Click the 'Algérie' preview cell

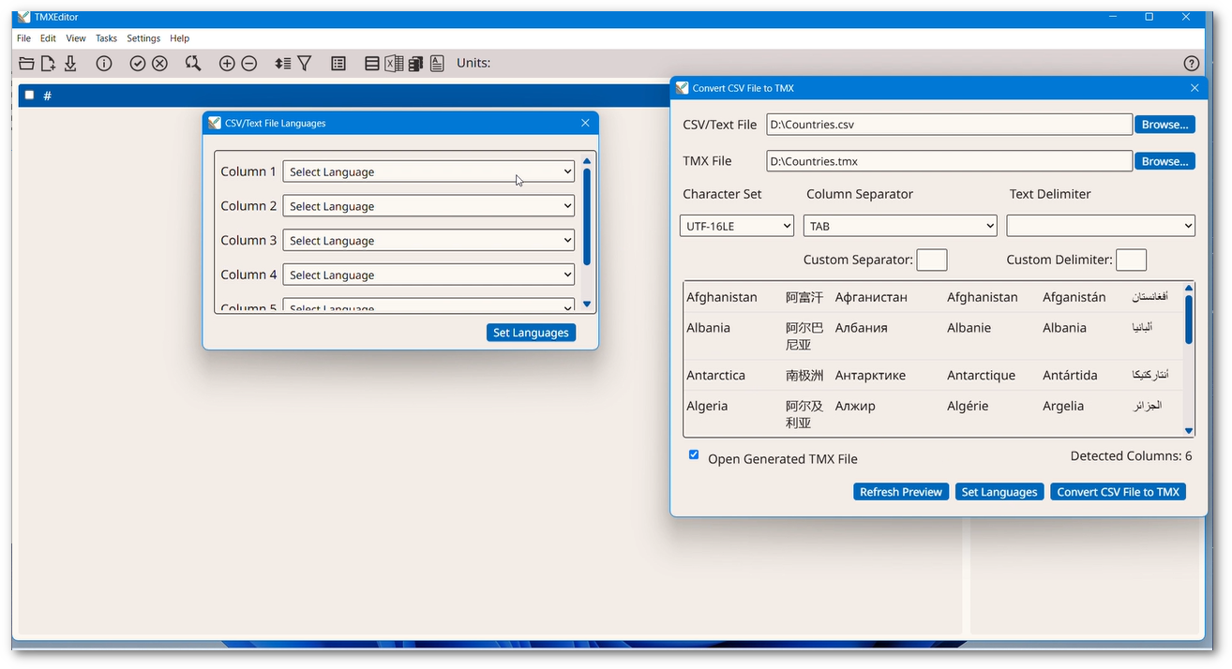click(x=969, y=406)
